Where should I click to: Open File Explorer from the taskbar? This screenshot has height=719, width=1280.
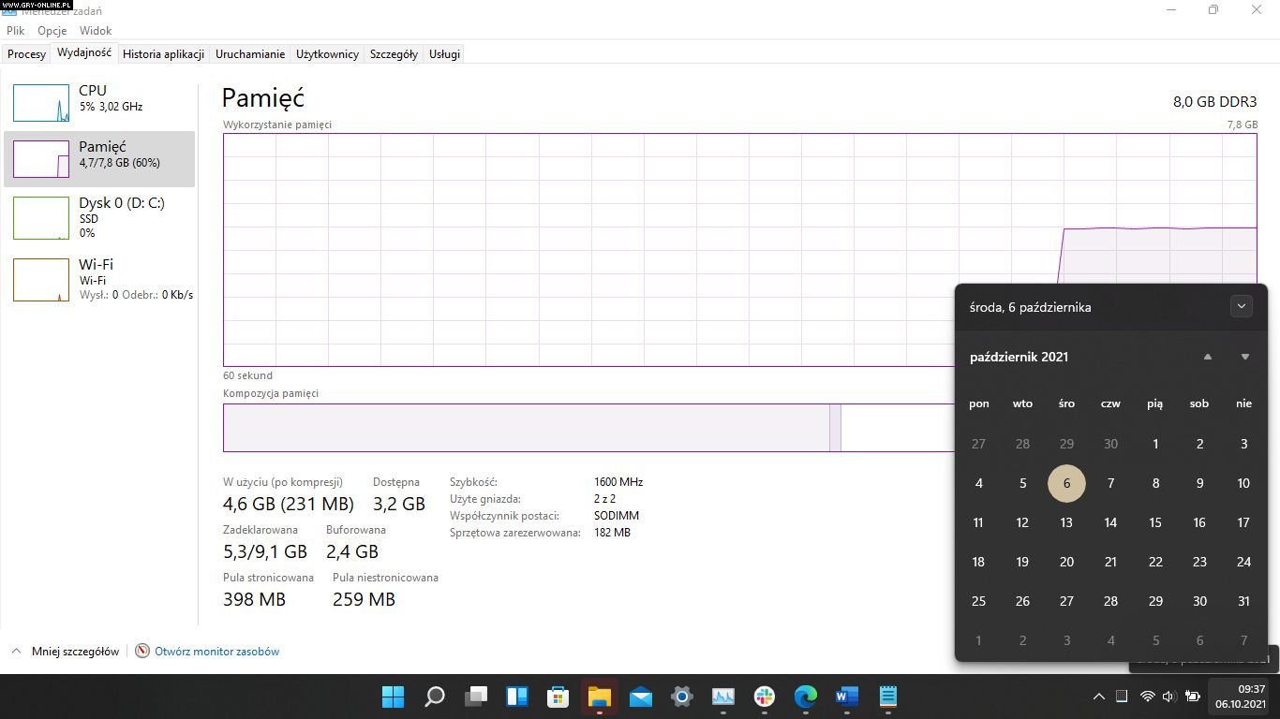(600, 697)
